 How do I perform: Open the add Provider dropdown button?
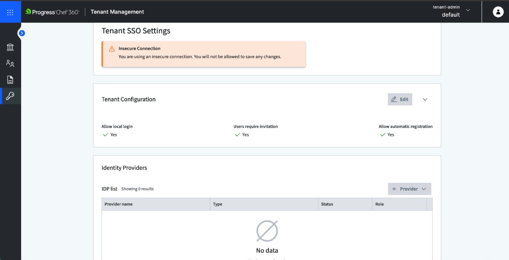point(409,189)
